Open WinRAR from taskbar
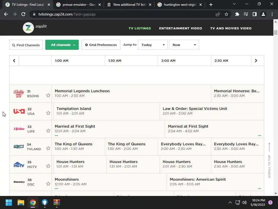278x209 pixels. (57, 202)
